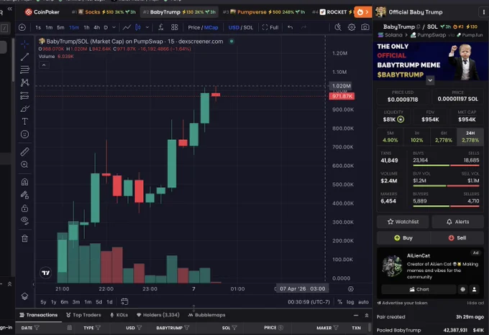The width and height of the screenshot is (489, 335).
Task: Open the indicators fx menu
Action: click(160, 27)
